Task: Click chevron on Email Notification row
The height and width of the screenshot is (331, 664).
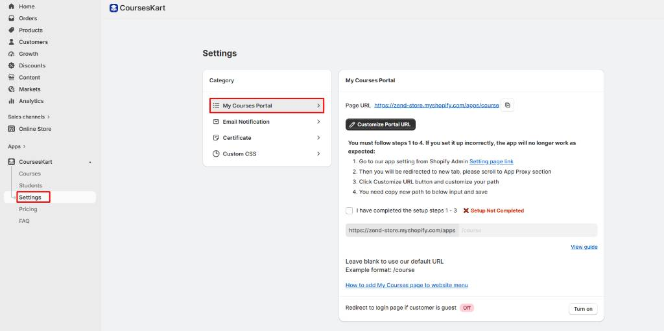Action: tap(318, 122)
